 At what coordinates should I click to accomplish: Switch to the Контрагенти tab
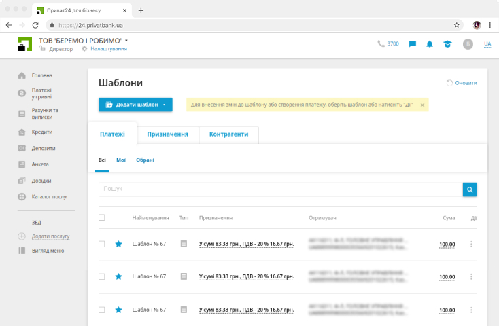pyautogui.click(x=228, y=134)
